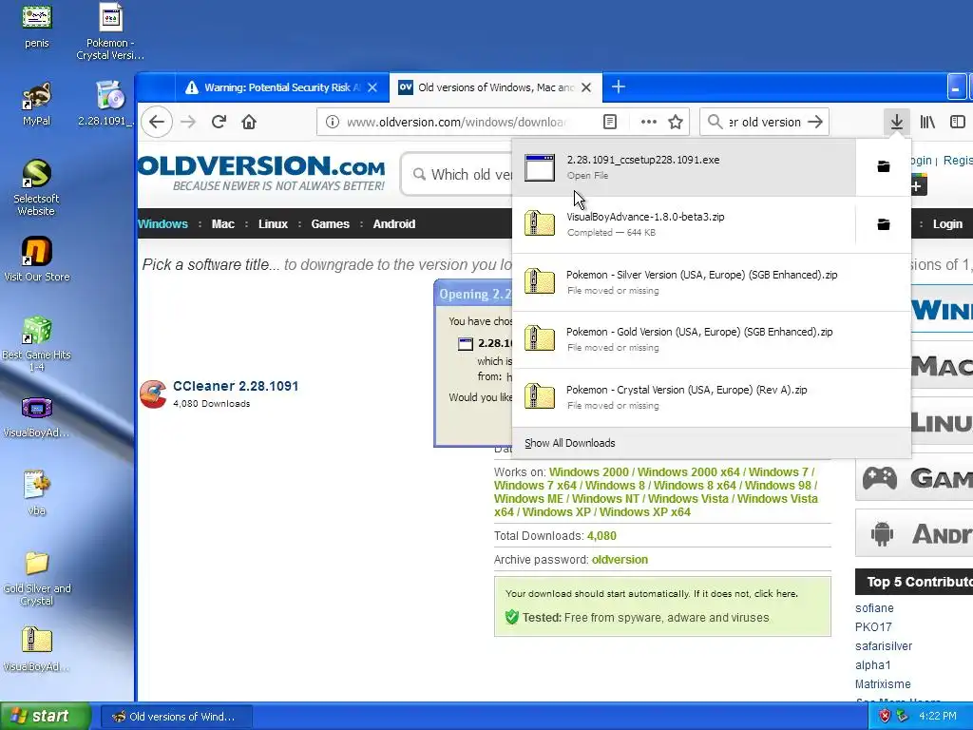Viewport: 973px width, 730px height.
Task: Toggle Reader View icon in address bar
Action: [610, 122]
